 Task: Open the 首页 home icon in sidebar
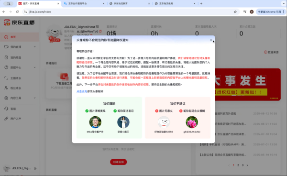(x=6, y=37)
